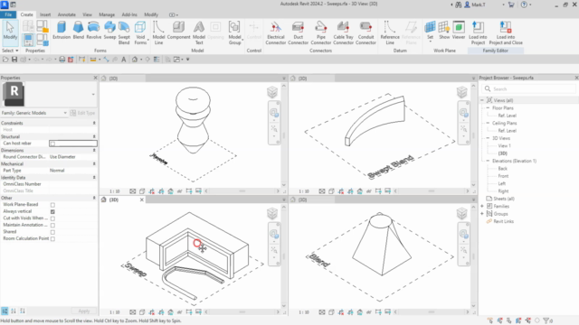Toggle Cut with Voids When Loaded checkbox
The image size is (579, 325).
click(x=52, y=218)
